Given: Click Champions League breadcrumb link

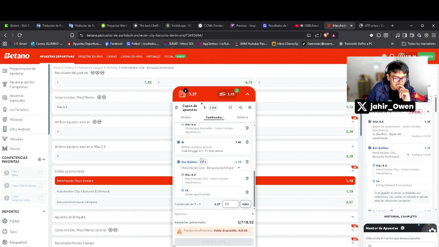Looking at the screenshot, I should tap(90, 68).
